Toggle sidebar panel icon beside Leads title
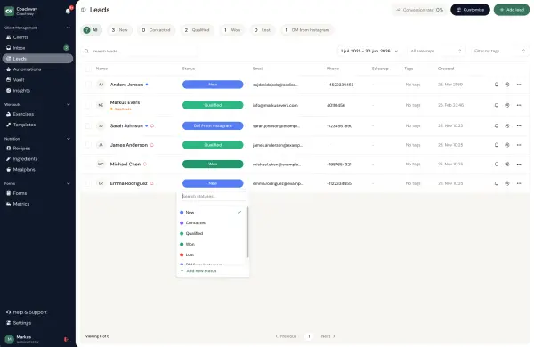The height and width of the screenshot is (347, 534). (x=84, y=10)
